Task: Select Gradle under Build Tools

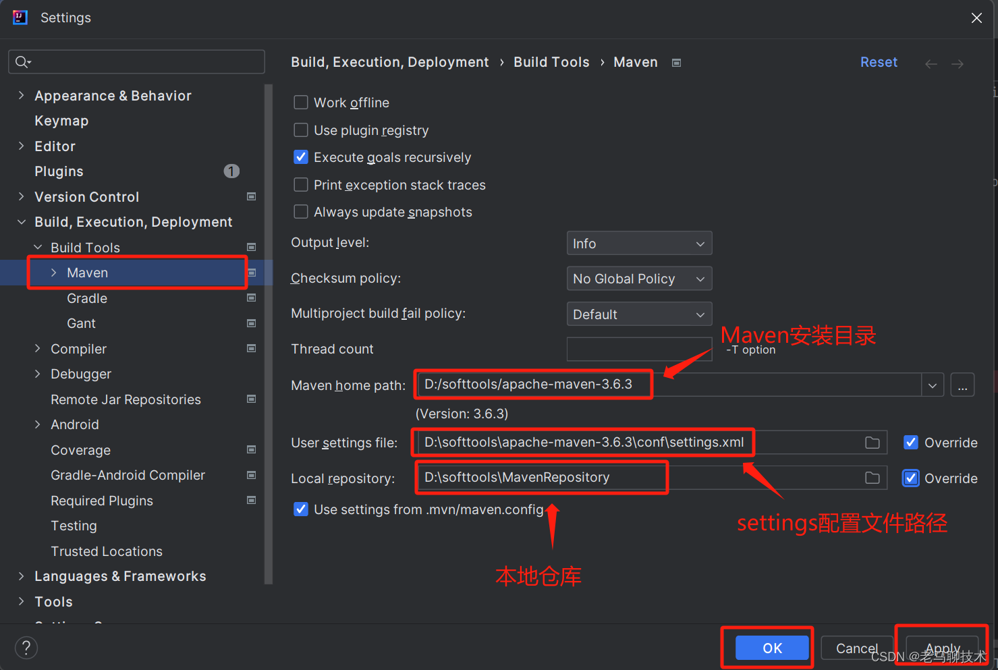Action: 87,298
